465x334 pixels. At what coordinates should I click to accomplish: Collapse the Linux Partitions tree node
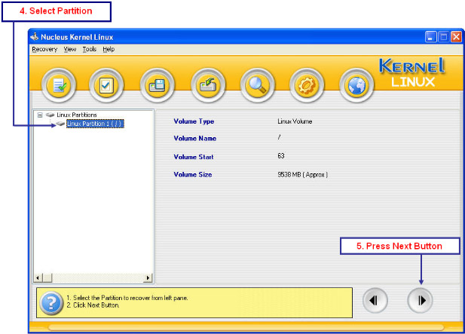coord(40,115)
